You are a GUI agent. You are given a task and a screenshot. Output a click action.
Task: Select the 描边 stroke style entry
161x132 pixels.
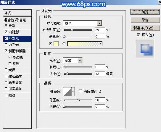(x=17, y=95)
